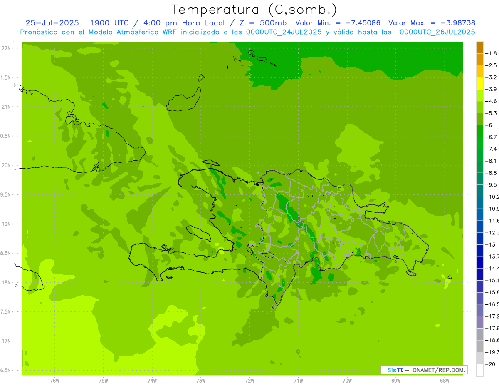Click the SisTT - ONAMET/REP.DOM. credit box

point(424,370)
